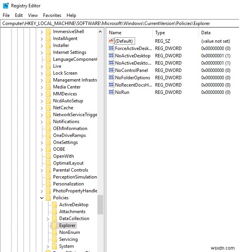Screen dimensions: 239x252
Task: Click the (value not set) data cell
Action: (216, 41)
